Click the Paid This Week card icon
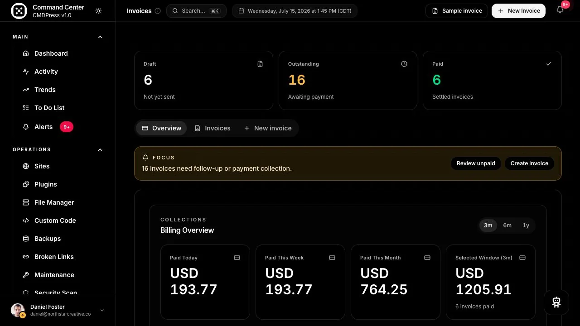This screenshot has width=580, height=326. click(x=332, y=258)
